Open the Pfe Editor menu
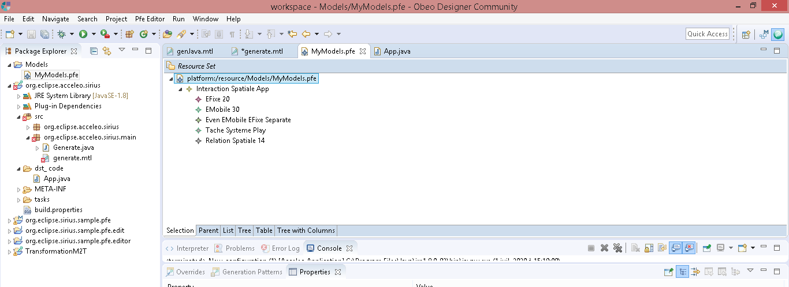 (x=150, y=19)
